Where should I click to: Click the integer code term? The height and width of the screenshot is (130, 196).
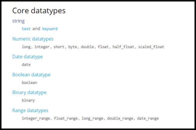point(42,47)
